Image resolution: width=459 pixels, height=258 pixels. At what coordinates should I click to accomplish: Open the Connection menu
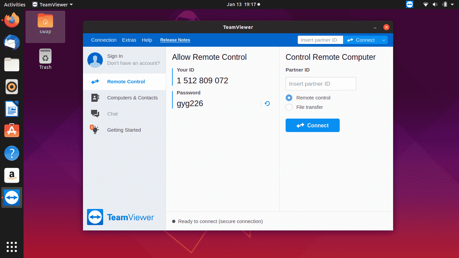[103, 40]
